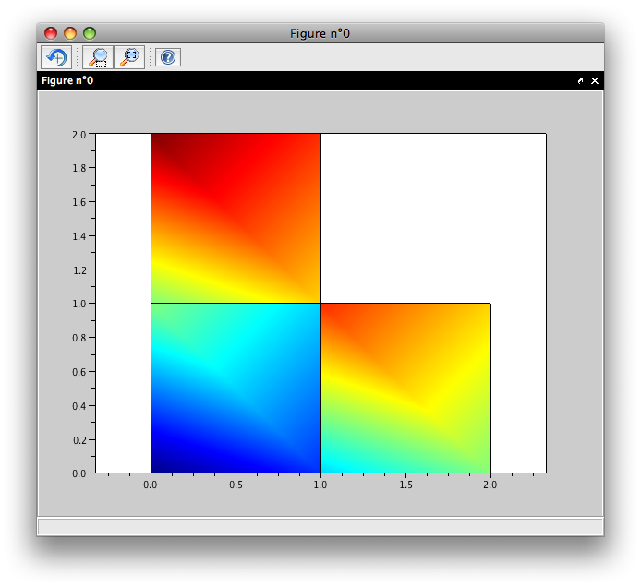The image size is (641, 587).
Task: Close the docked Figure n°0 panel
Action: [595, 81]
